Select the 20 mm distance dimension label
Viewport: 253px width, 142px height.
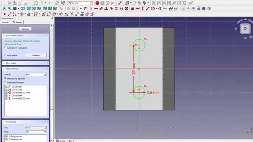pyautogui.click(x=134, y=69)
